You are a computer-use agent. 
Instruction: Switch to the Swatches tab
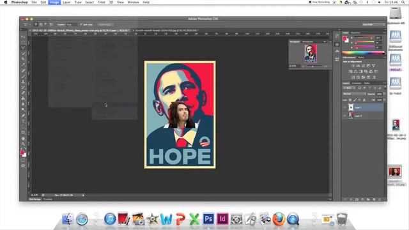tap(355, 33)
